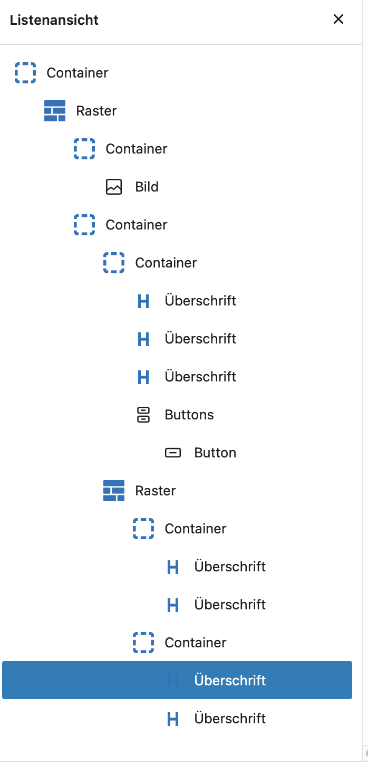This screenshot has height=765, width=368.
Task: Select the top-level Container item
Action: (78, 73)
